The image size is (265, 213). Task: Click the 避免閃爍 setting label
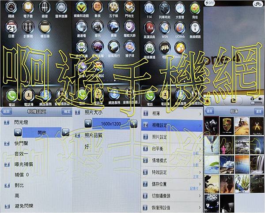coord(24,206)
